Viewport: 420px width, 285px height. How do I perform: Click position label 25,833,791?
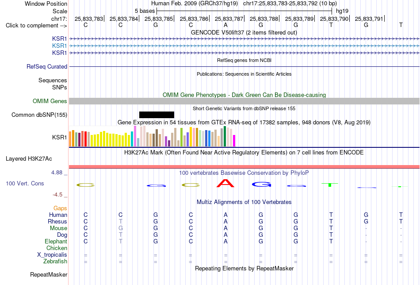tap(369, 19)
